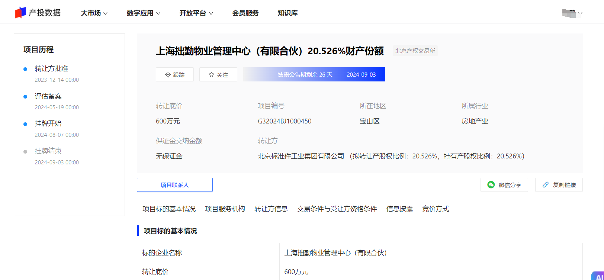Click the 宝山区 region value

click(370, 121)
